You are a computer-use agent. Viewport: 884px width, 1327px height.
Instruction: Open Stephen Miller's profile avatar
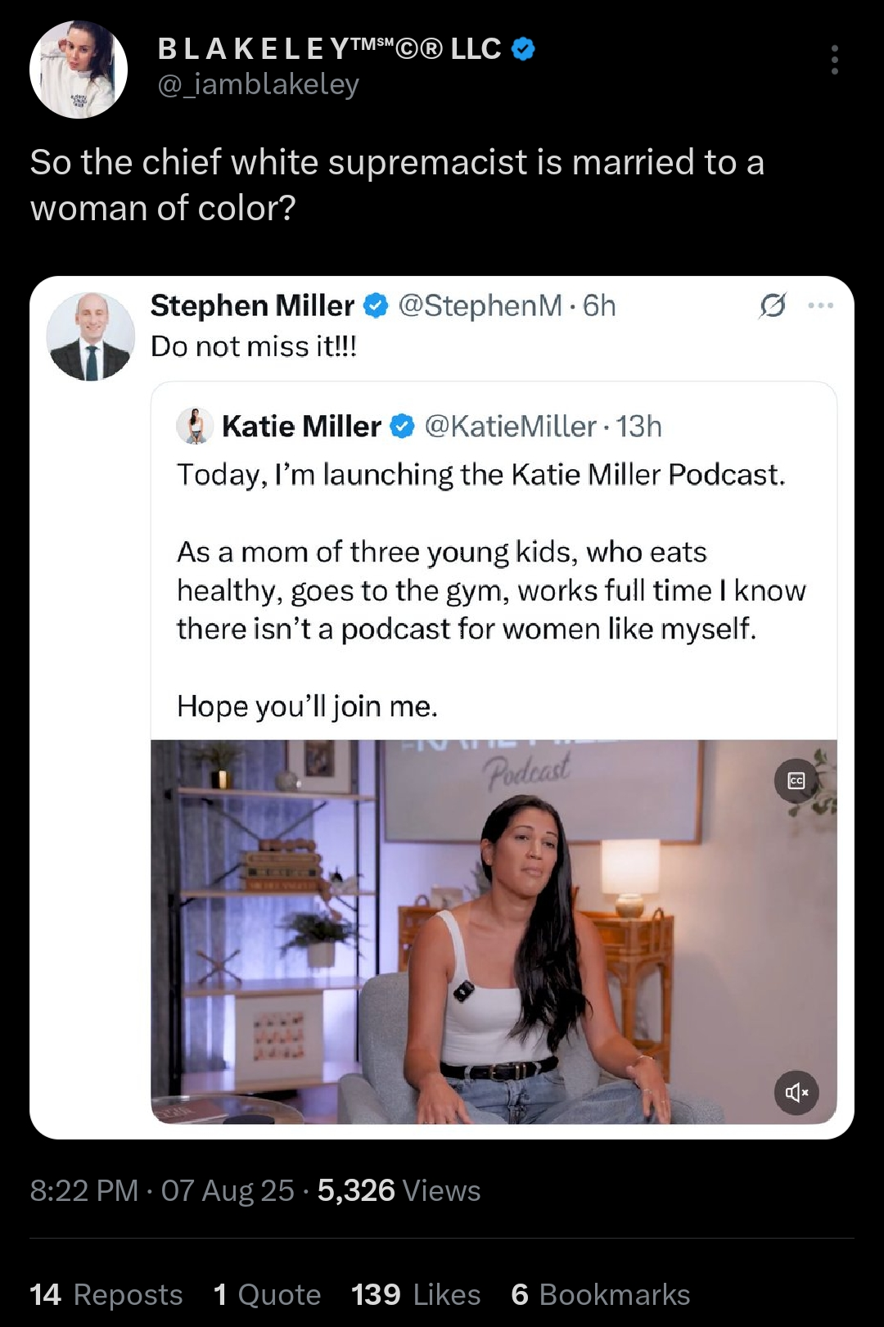90,336
